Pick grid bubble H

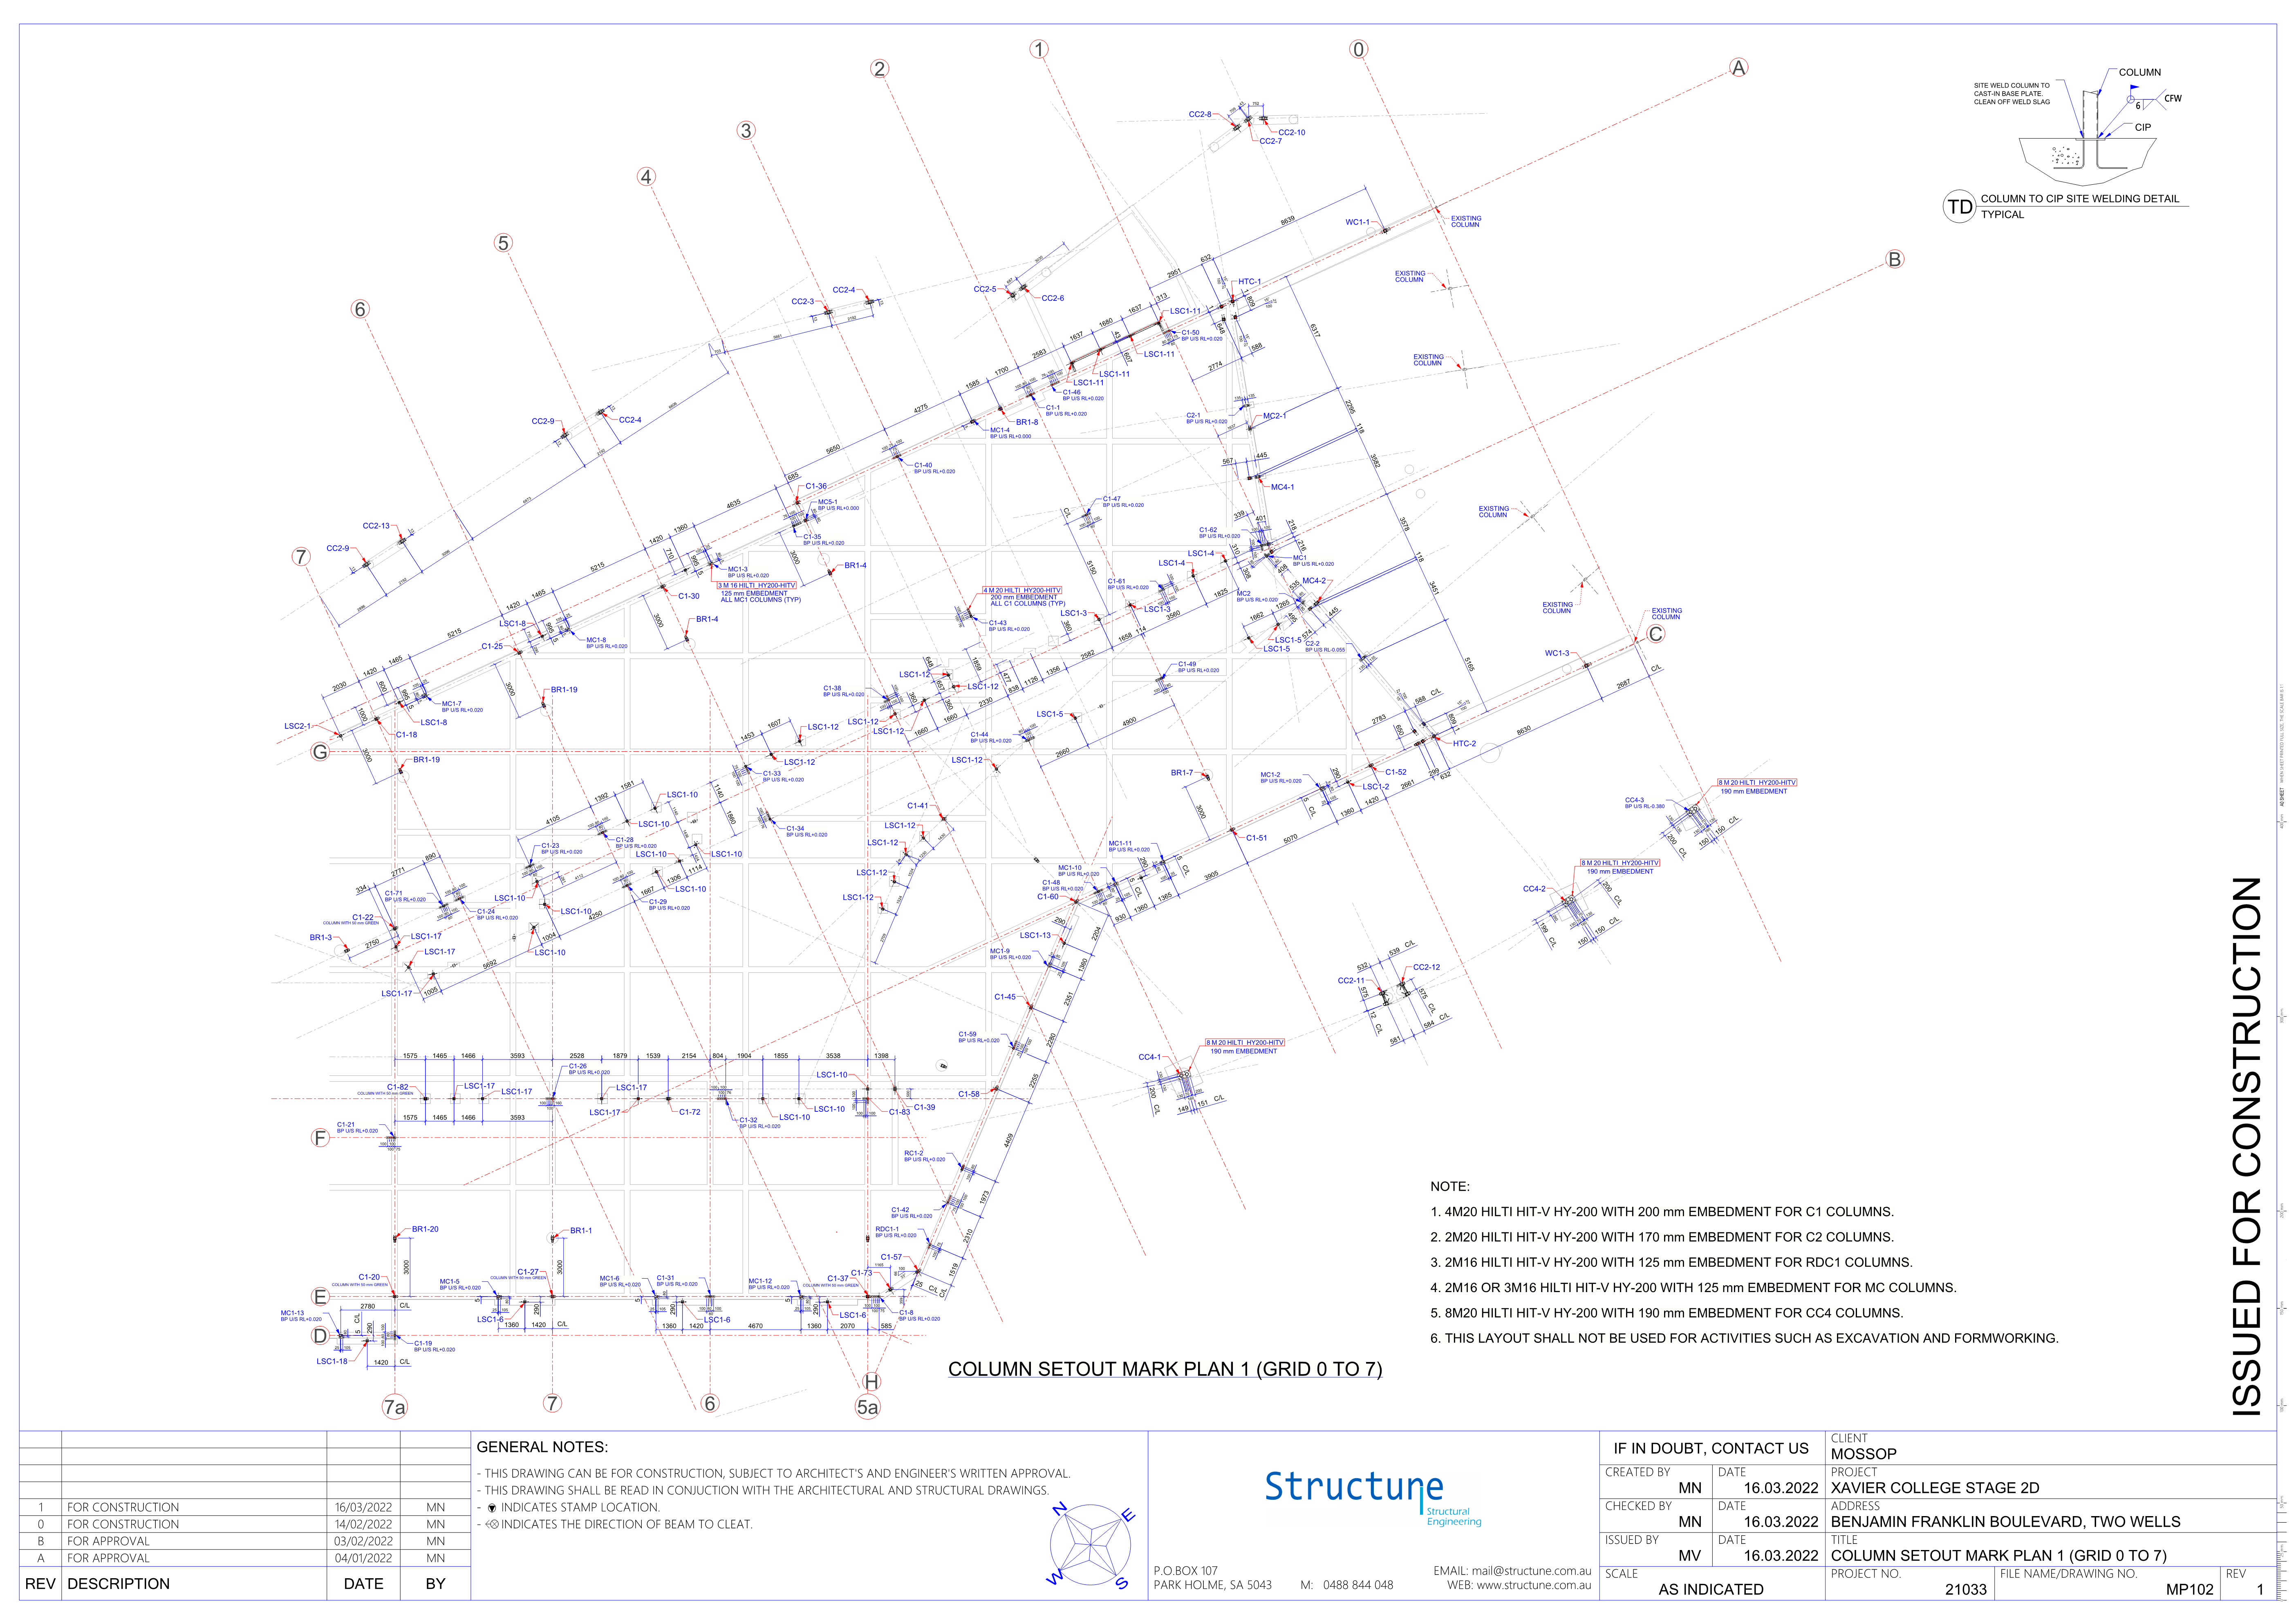click(x=872, y=1382)
